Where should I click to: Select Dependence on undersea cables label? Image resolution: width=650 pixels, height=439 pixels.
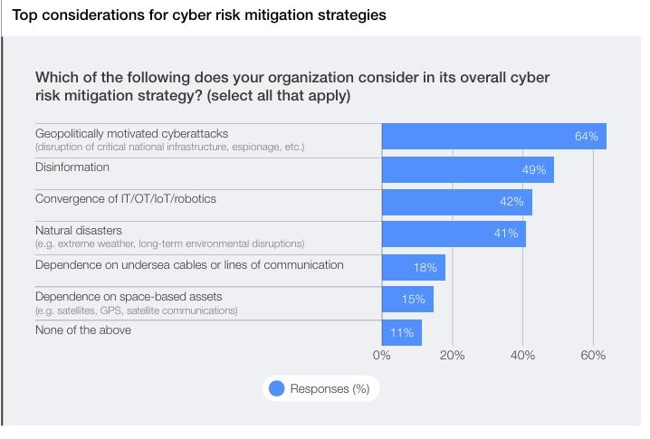tap(189, 265)
